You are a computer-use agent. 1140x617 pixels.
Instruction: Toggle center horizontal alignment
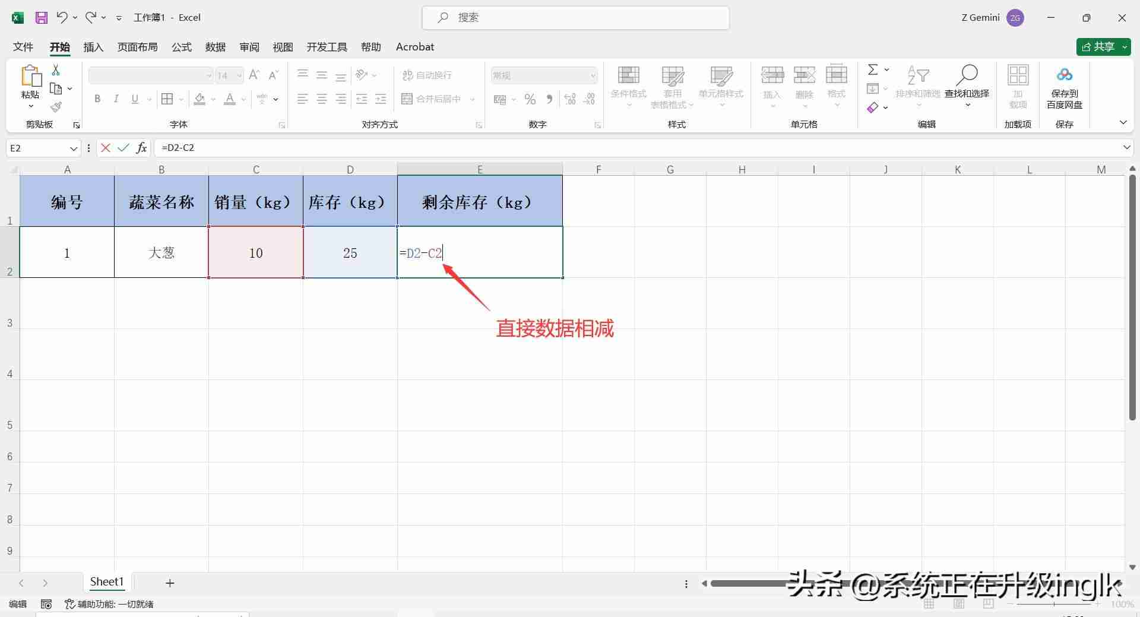coord(322,99)
